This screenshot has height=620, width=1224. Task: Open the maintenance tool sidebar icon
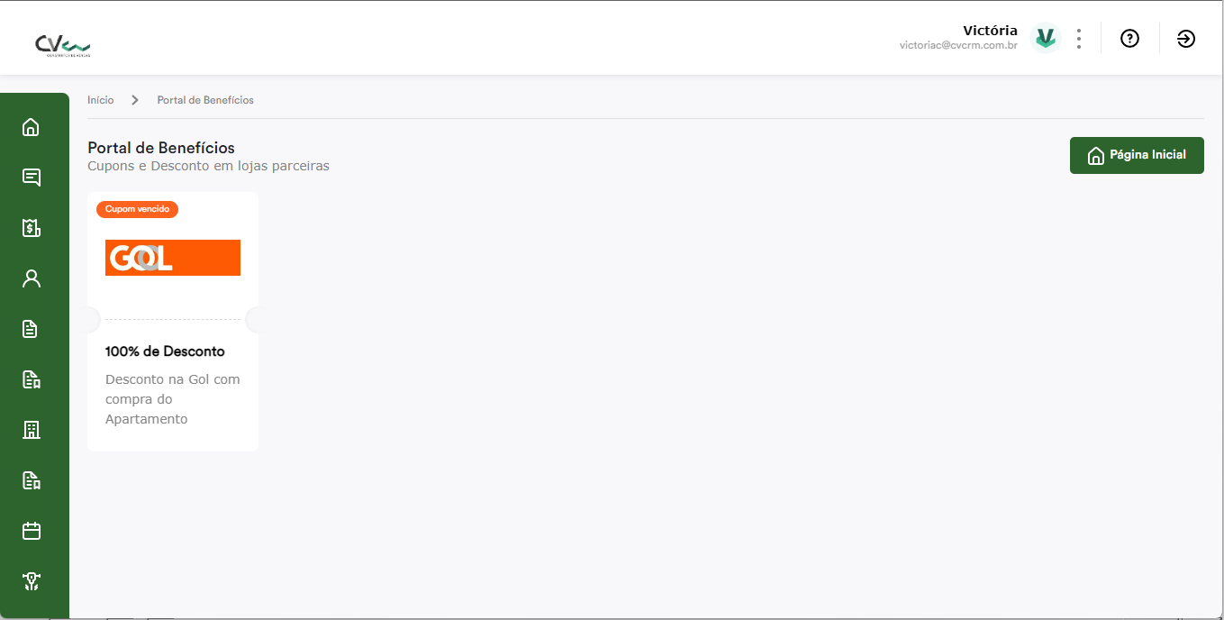32,581
